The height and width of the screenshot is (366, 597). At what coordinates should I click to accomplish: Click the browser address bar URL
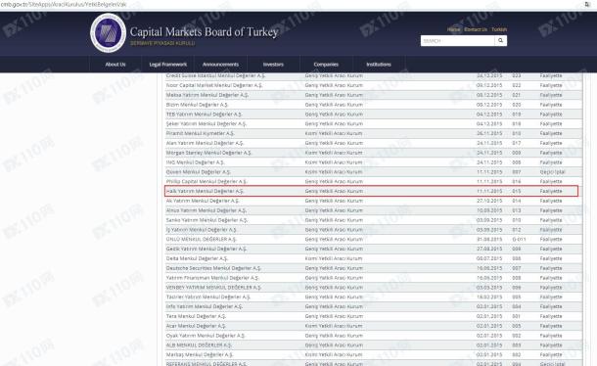tap(64, 5)
